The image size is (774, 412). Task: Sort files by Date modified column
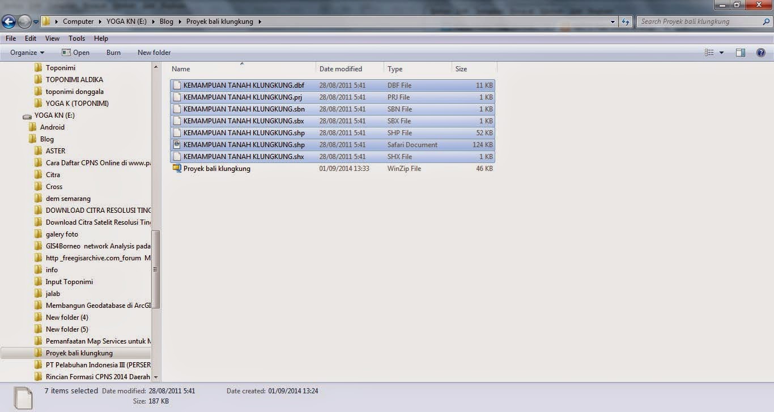click(x=340, y=68)
